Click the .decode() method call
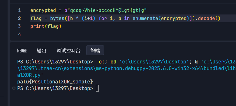The height and width of the screenshot is (106, 236). click(208, 18)
